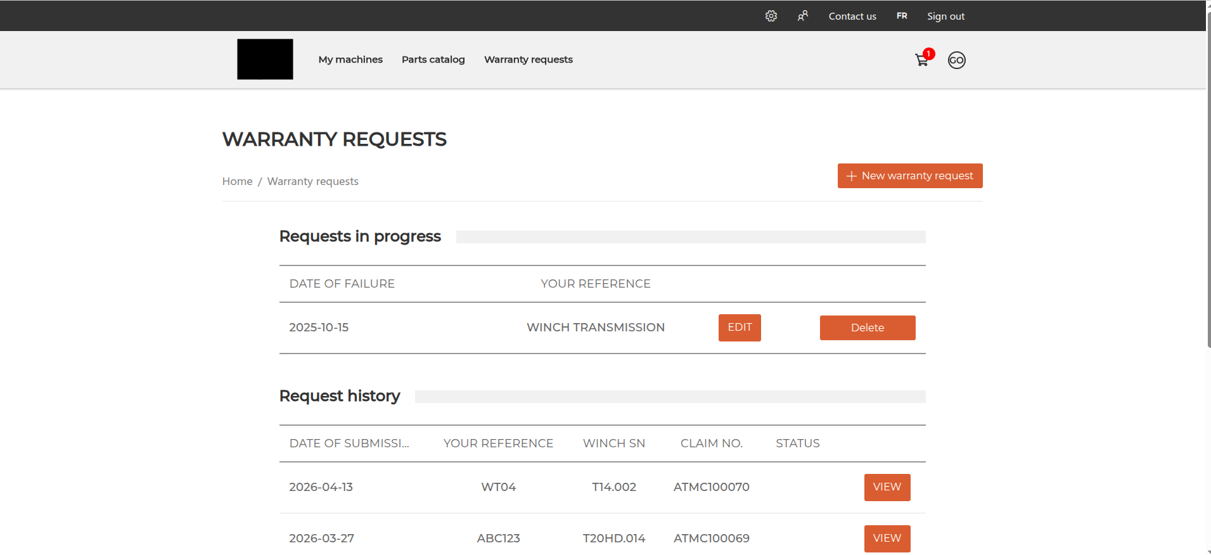Switch language to FR
The image size is (1211, 555).
(x=902, y=16)
